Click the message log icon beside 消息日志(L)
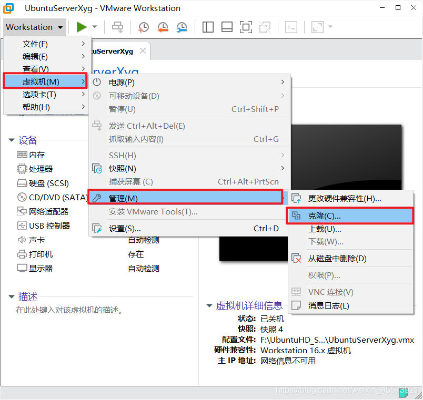Viewport: 423px width, 400px height. pyautogui.click(x=296, y=305)
